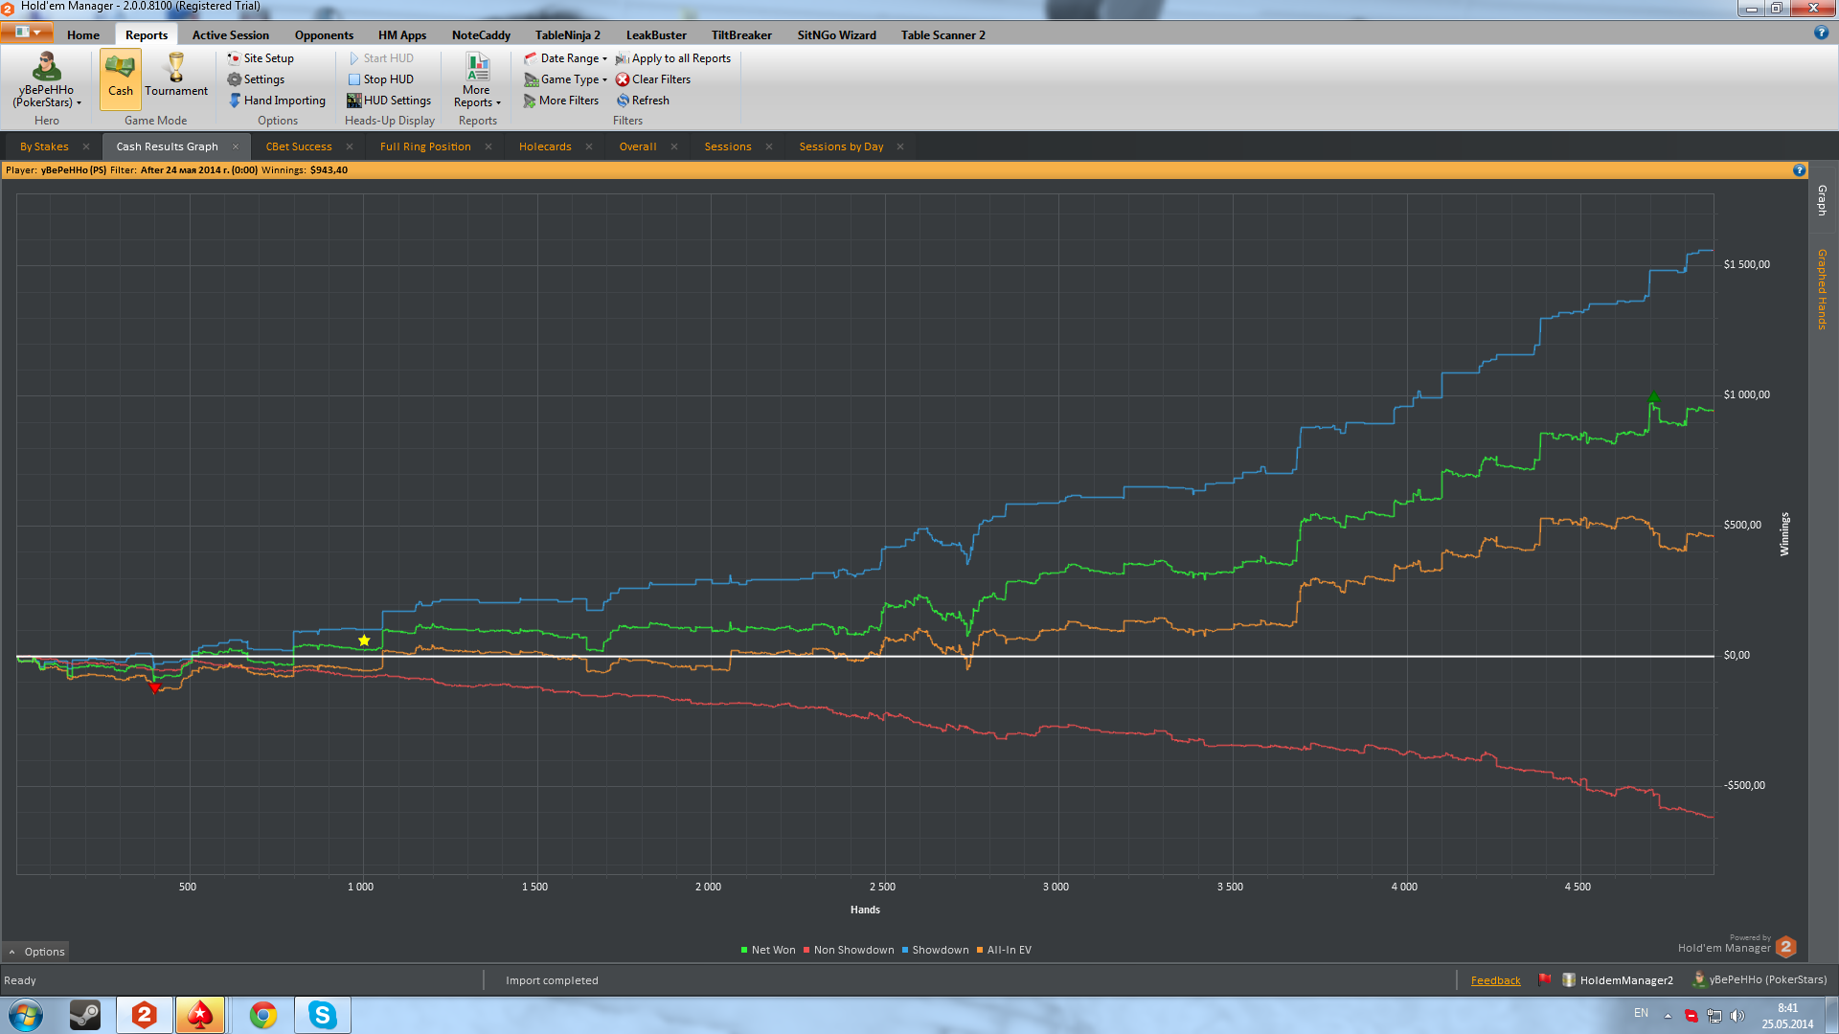Switch to Full Ring Position tab
Viewport: 1839px width, 1034px height.
click(x=425, y=146)
